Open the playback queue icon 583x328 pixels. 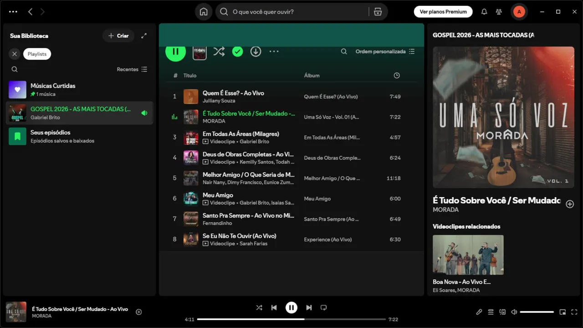491,312
